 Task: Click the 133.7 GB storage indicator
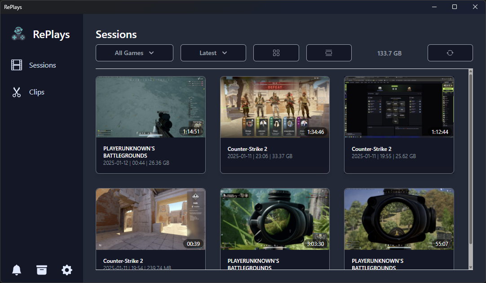[x=389, y=53]
